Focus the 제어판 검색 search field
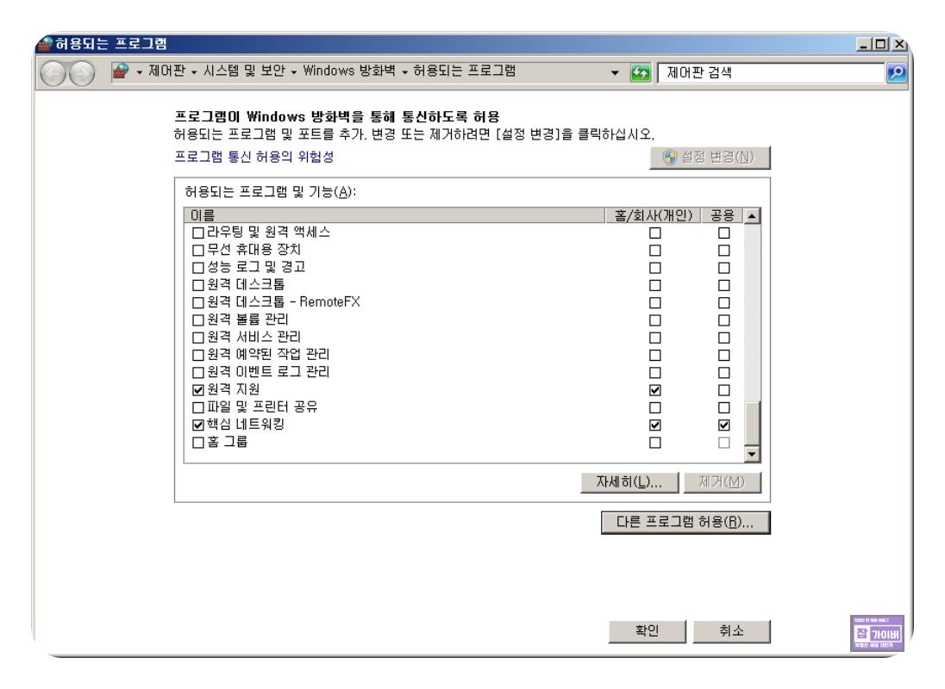 [771, 73]
